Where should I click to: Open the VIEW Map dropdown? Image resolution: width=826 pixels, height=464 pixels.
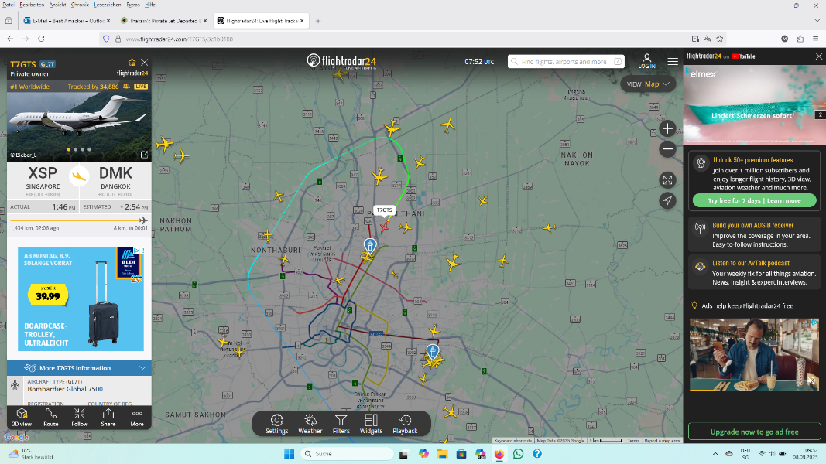tap(648, 84)
